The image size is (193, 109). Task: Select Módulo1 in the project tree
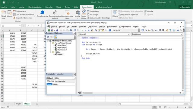pos(60,54)
